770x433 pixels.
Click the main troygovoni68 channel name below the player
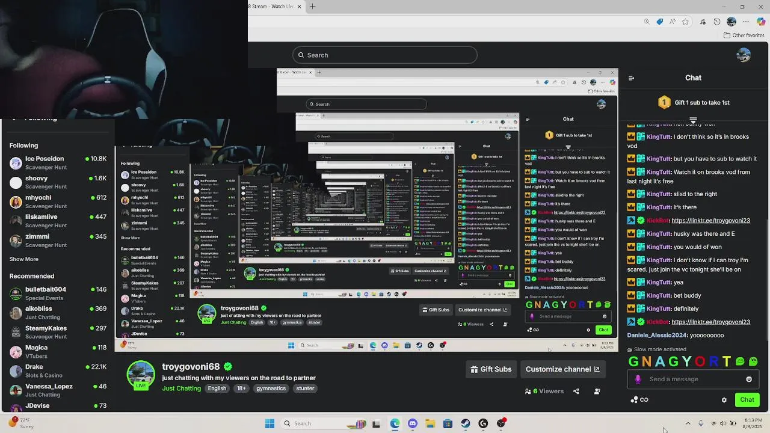pos(191,367)
